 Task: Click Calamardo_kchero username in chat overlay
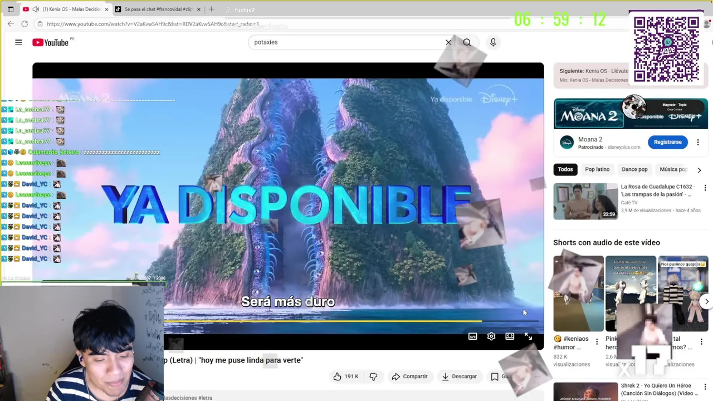[x=53, y=152]
